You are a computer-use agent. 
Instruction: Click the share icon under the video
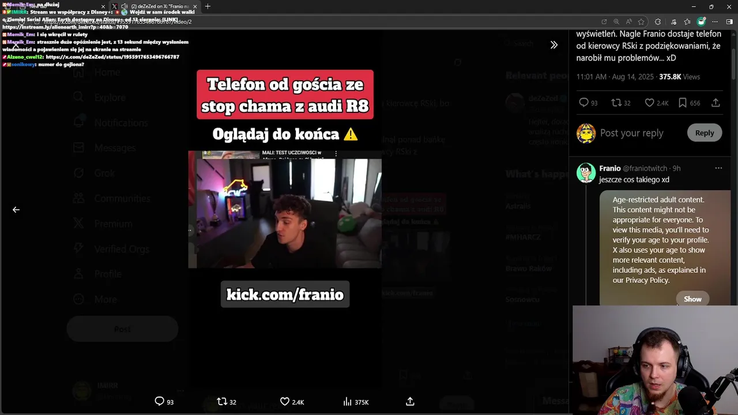pyautogui.click(x=410, y=402)
